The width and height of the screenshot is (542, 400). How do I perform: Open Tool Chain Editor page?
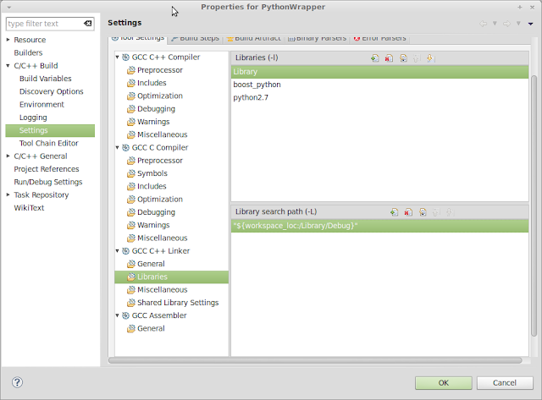point(49,143)
